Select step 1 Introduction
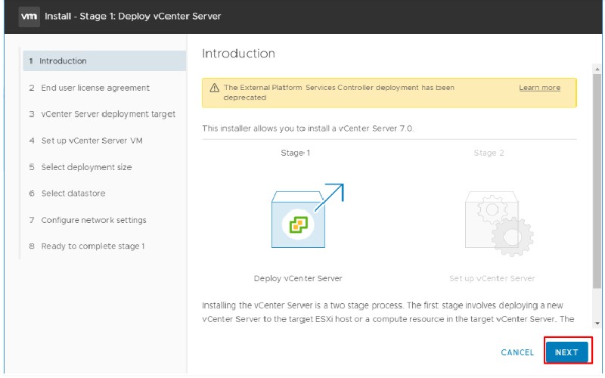 (x=104, y=61)
